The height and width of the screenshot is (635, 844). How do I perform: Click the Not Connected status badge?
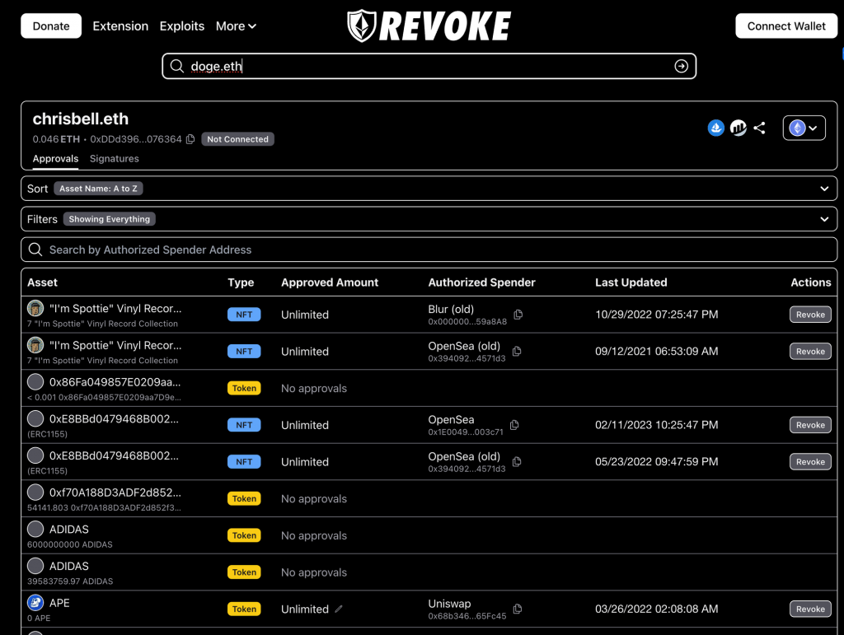[237, 139]
